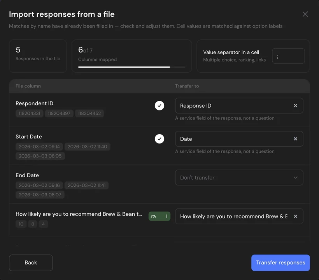The image size is (319, 280).
Task: Click the sample value 4 chip
Action: (43, 224)
